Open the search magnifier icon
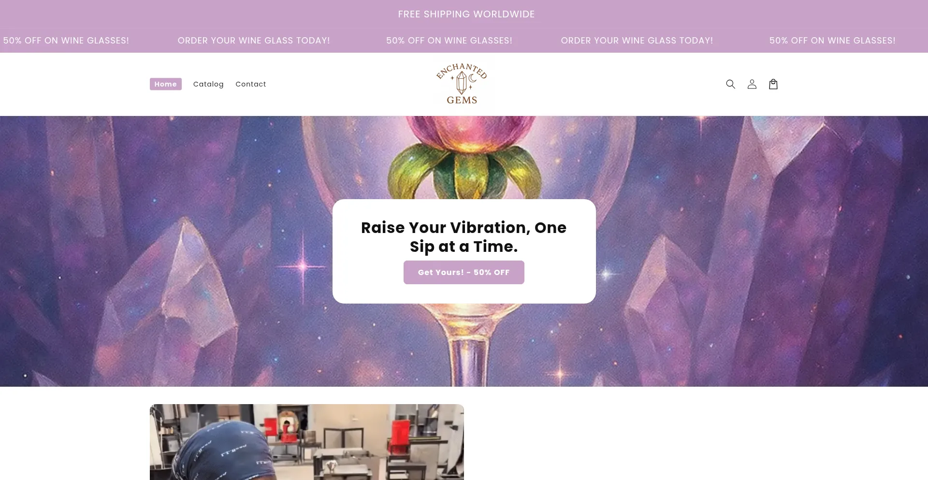Image resolution: width=928 pixels, height=480 pixels. click(730, 84)
